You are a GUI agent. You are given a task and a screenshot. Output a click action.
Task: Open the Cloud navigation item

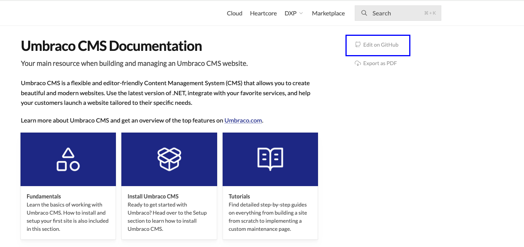pos(234,13)
